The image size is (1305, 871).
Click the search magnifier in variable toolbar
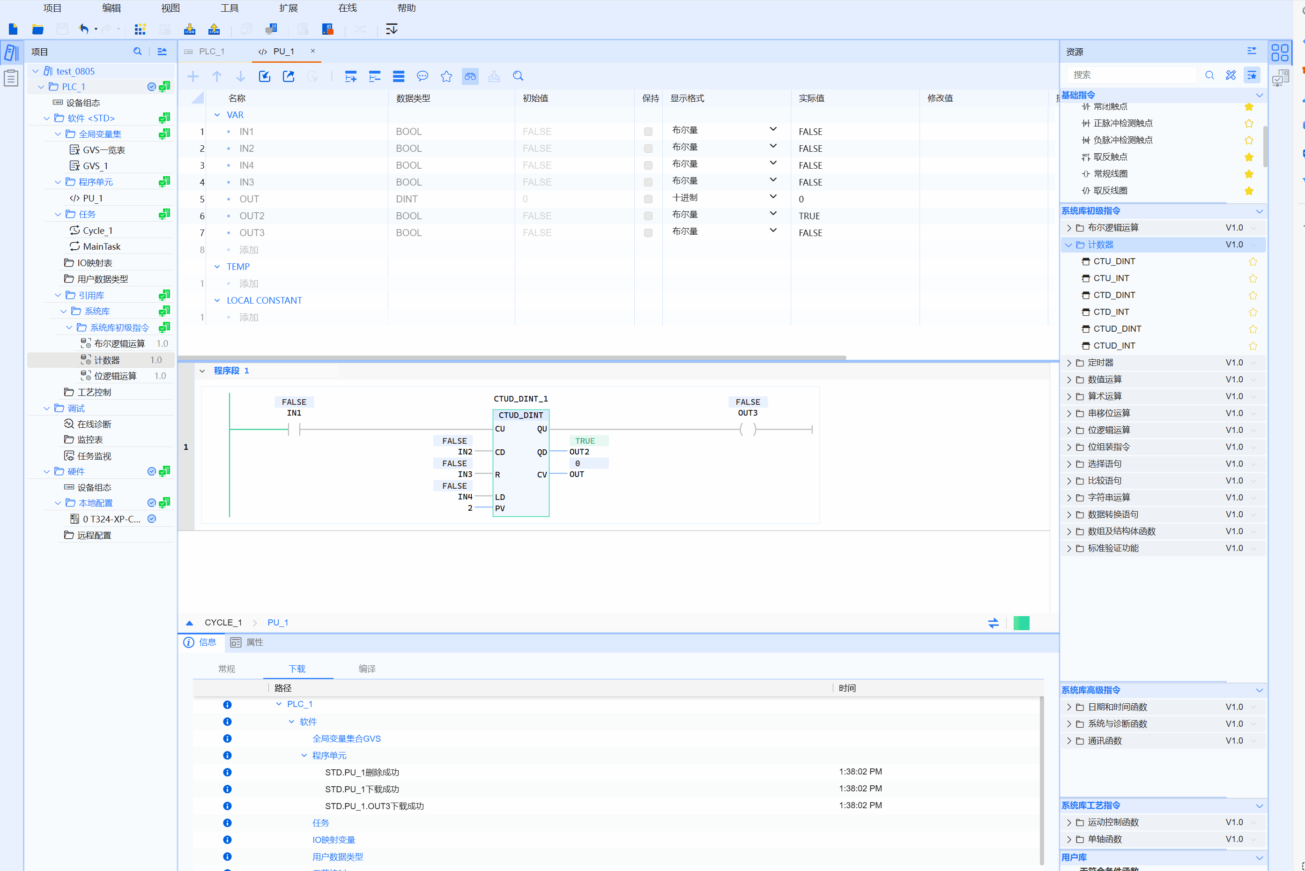point(518,76)
